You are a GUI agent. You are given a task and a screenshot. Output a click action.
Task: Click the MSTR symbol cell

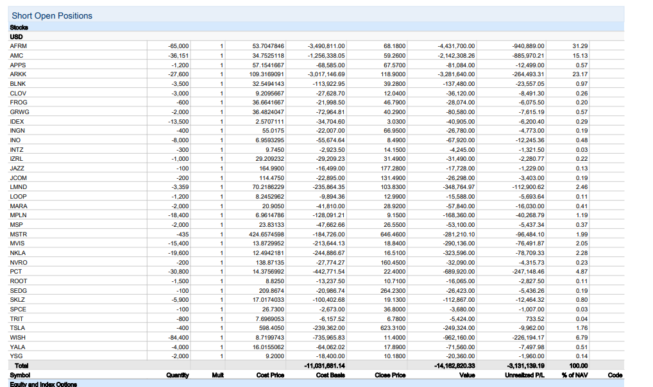19,235
